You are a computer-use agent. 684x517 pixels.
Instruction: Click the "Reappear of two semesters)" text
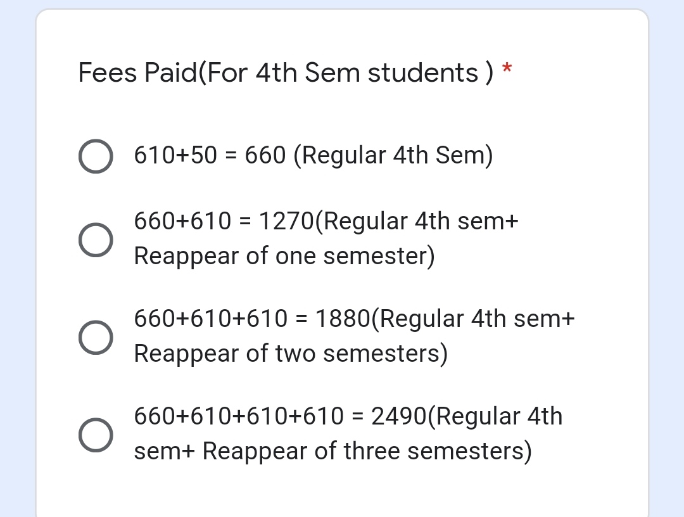pyautogui.click(x=291, y=354)
